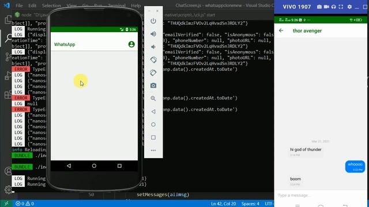This screenshot has height=207, width=369.
Task: Rotate the emulator left
Action: click(x=153, y=60)
